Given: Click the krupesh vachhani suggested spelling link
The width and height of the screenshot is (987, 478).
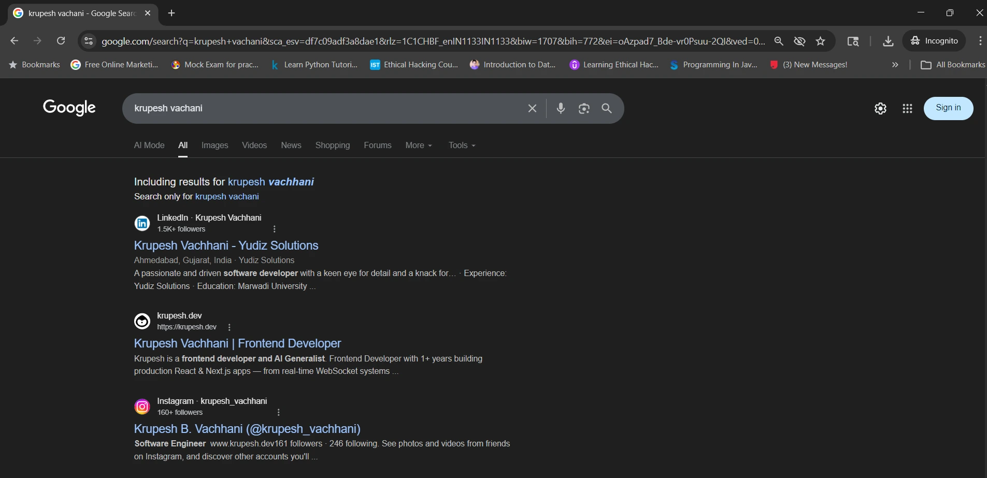Looking at the screenshot, I should pyautogui.click(x=271, y=182).
